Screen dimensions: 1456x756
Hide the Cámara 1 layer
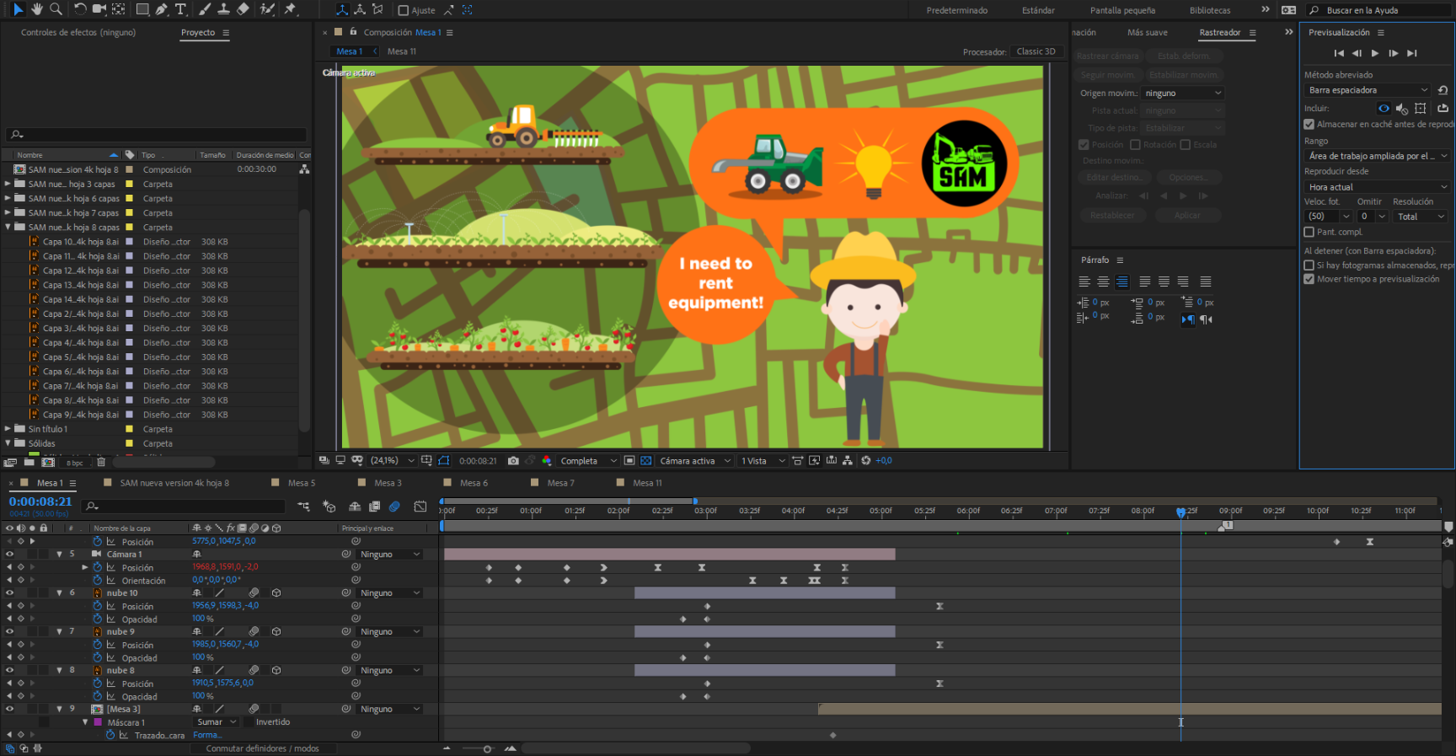coord(10,555)
